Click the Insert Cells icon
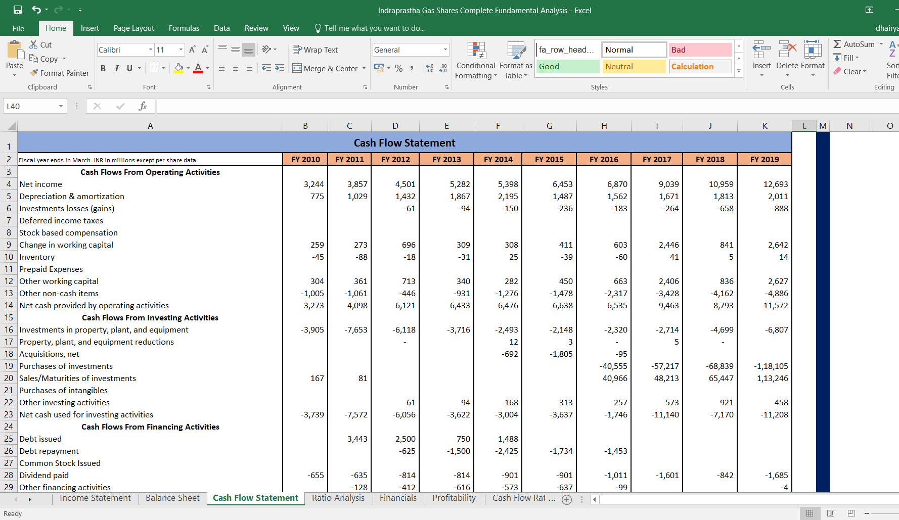The image size is (899, 520). (761, 50)
